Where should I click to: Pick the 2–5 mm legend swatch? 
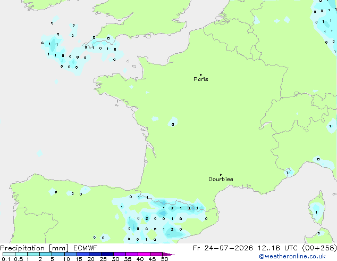click(46, 254)
